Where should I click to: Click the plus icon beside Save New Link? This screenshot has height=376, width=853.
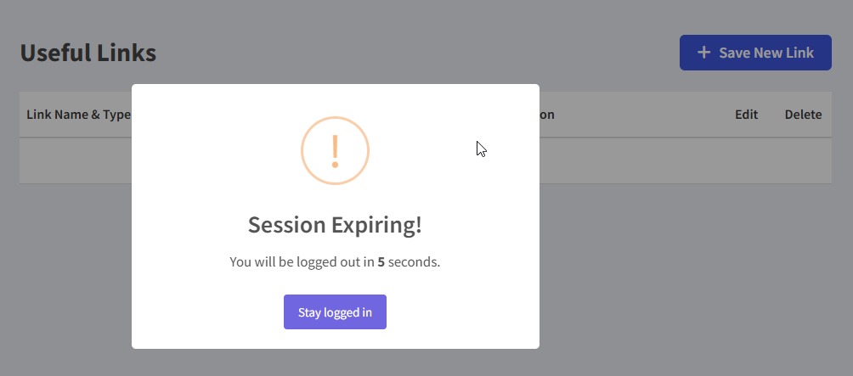click(704, 53)
